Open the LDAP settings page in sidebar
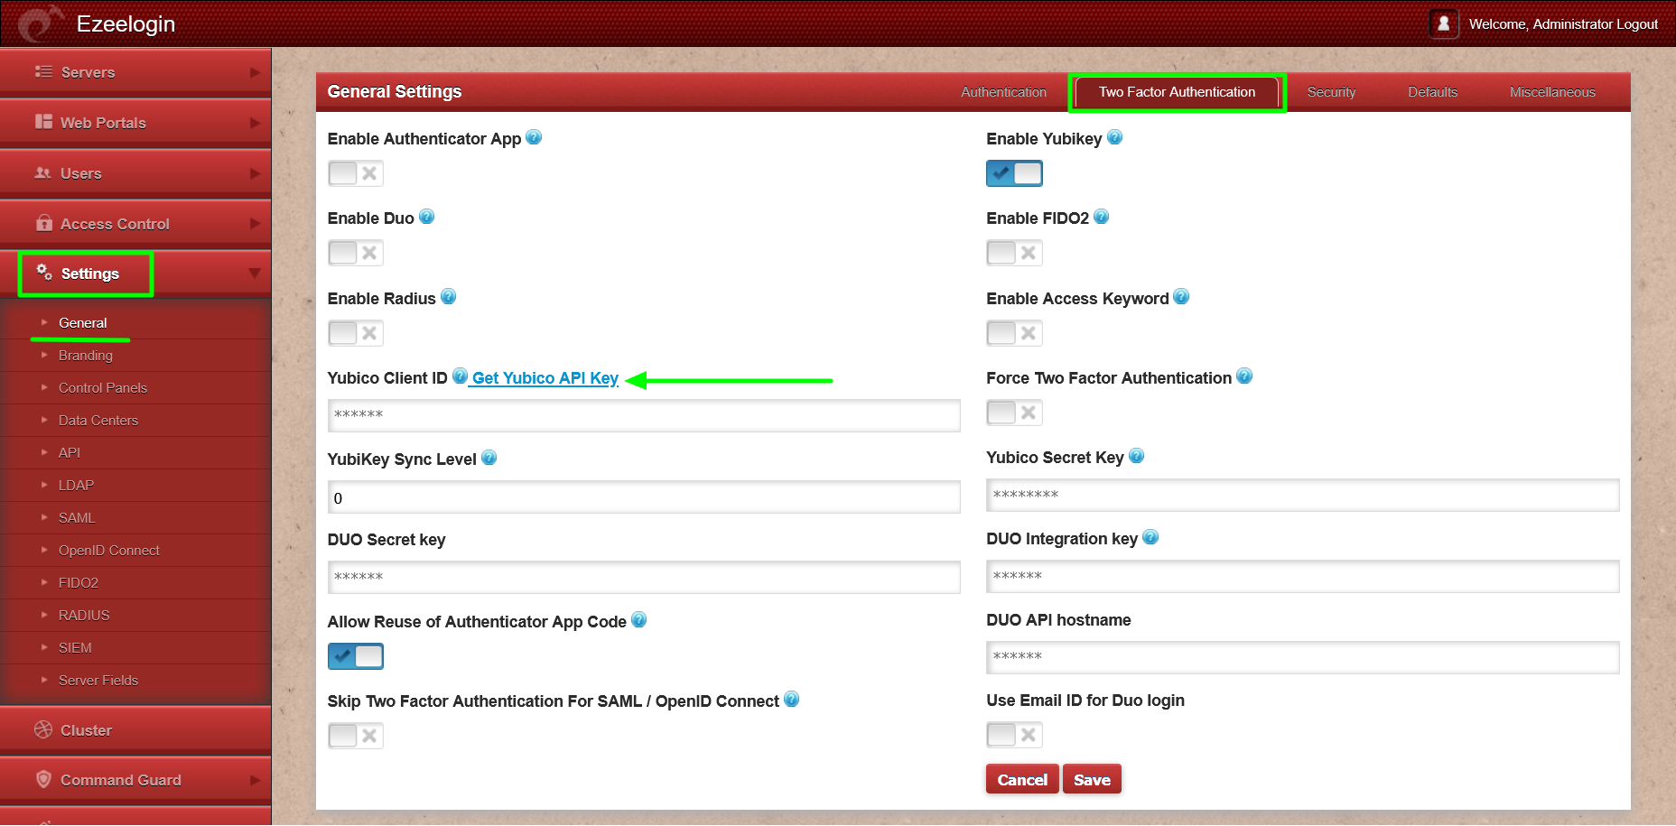Screen dimensions: 1676x826 (76, 485)
